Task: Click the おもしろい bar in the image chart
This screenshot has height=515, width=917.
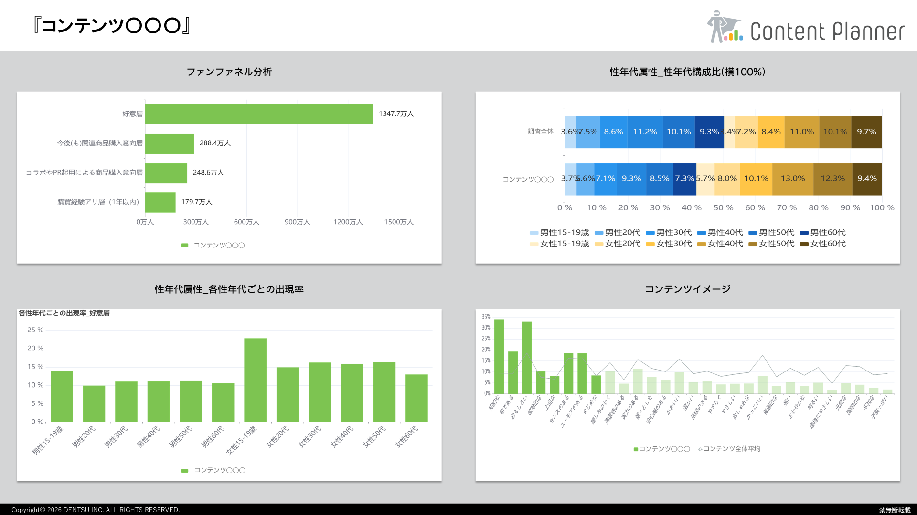Action: (527, 358)
